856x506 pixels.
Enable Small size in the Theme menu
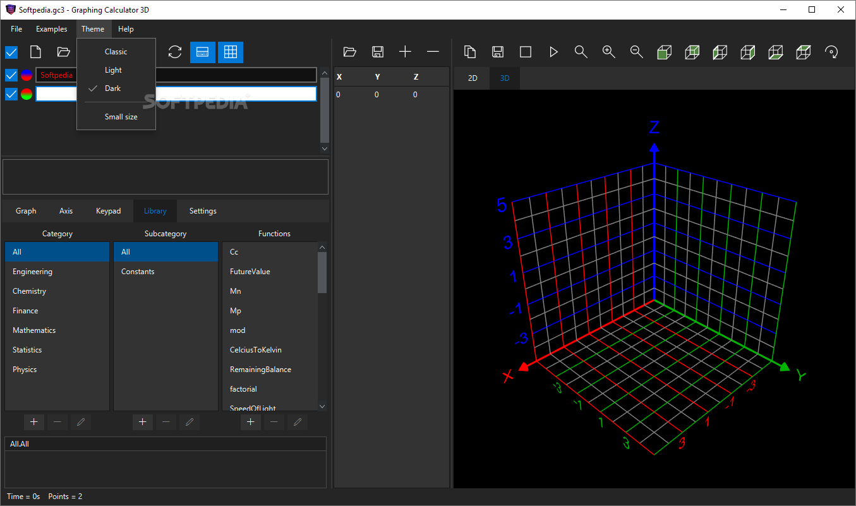[x=116, y=117]
